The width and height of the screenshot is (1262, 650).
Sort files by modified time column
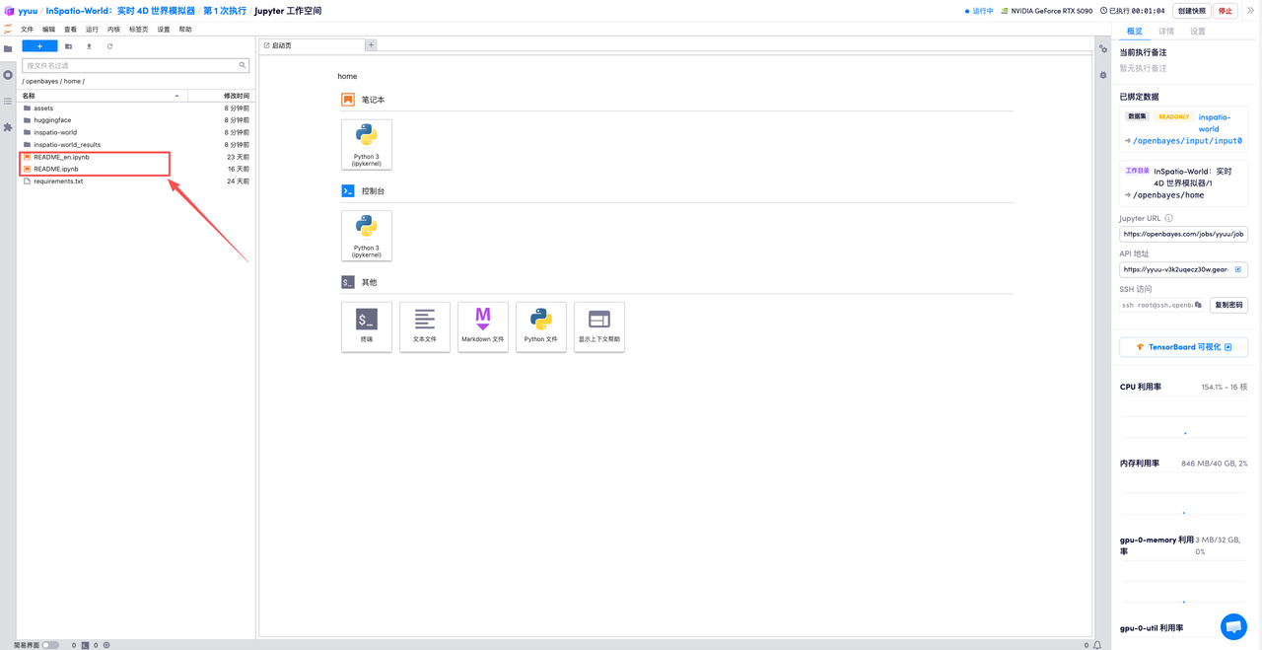pyautogui.click(x=221, y=96)
